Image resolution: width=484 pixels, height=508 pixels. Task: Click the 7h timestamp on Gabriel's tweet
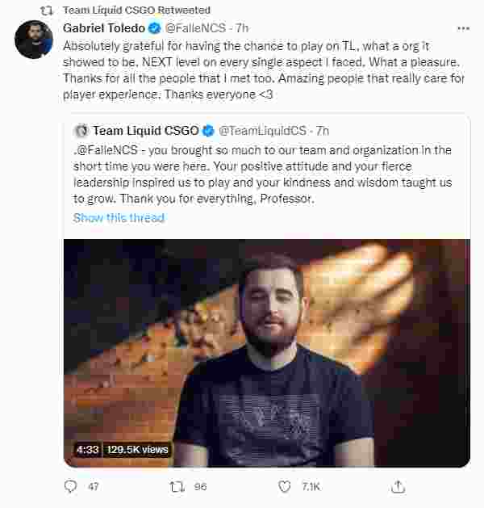(241, 28)
